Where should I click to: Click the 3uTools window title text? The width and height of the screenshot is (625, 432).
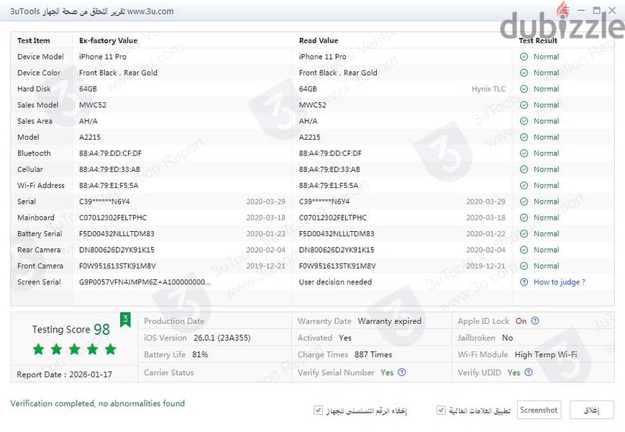[91, 12]
